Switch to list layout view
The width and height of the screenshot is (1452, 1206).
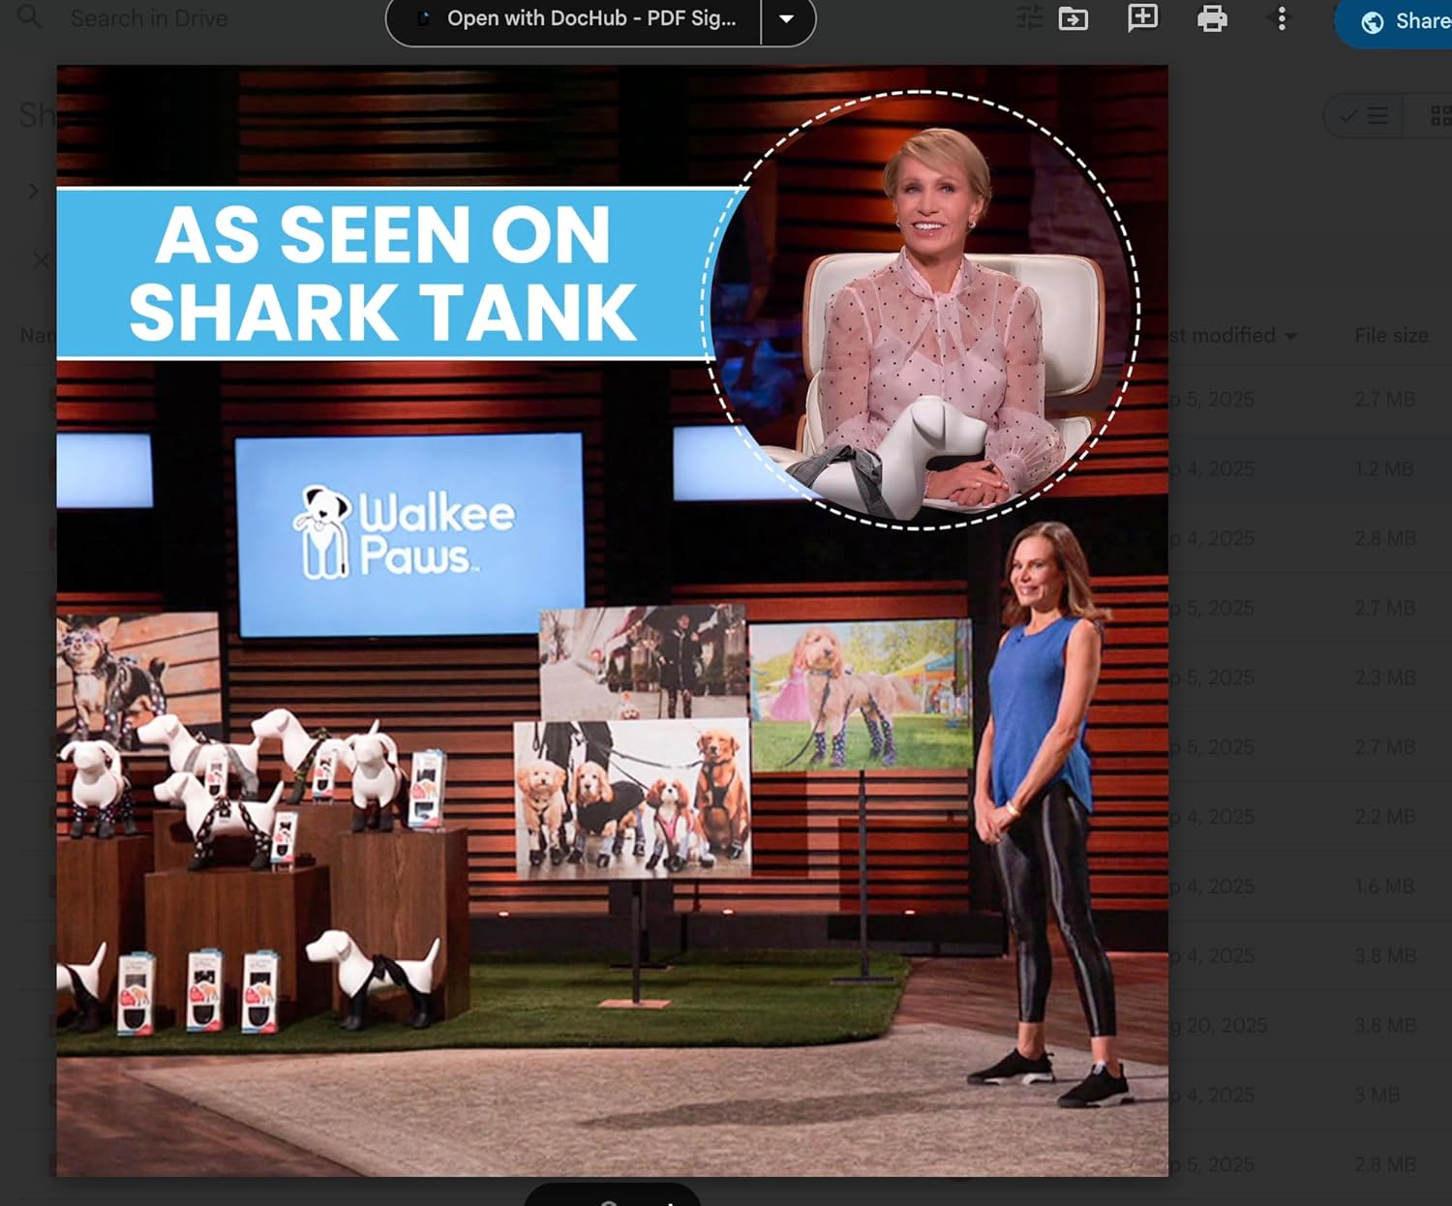[x=1363, y=116]
